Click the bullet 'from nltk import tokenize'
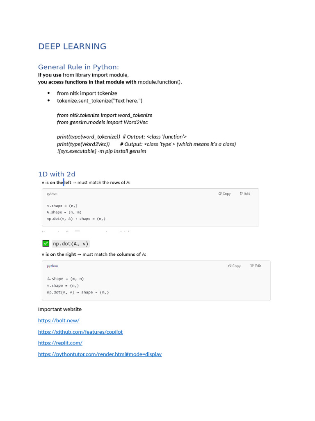Image resolution: width=315 pixels, height=421 pixels. point(87,93)
